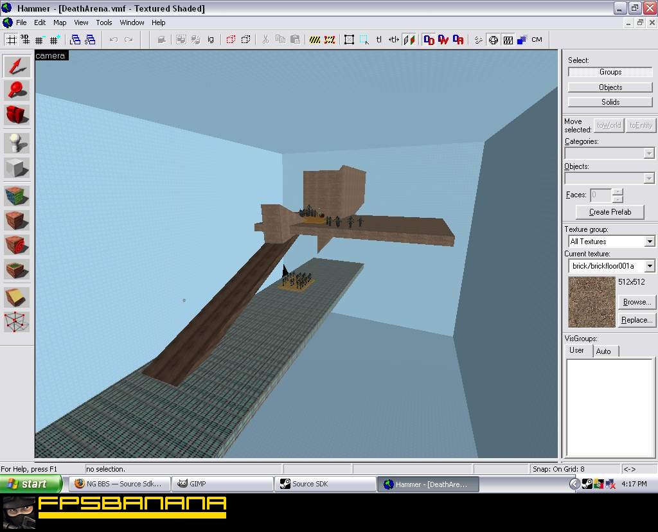658x532 pixels.
Task: Click the larger grid toolbar icon
Action: coord(55,40)
